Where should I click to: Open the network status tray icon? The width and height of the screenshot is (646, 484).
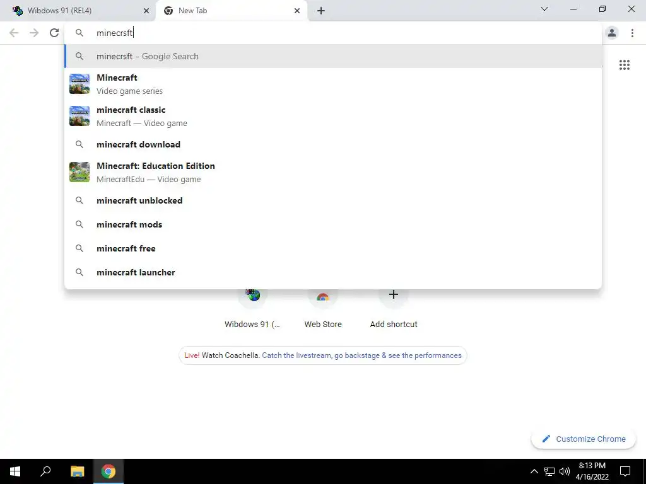click(549, 471)
